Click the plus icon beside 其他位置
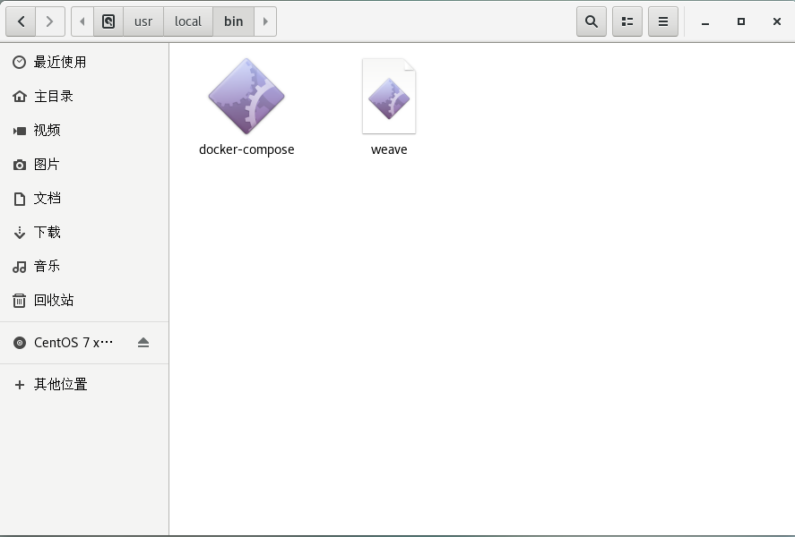Image resolution: width=795 pixels, height=537 pixels. (x=19, y=385)
